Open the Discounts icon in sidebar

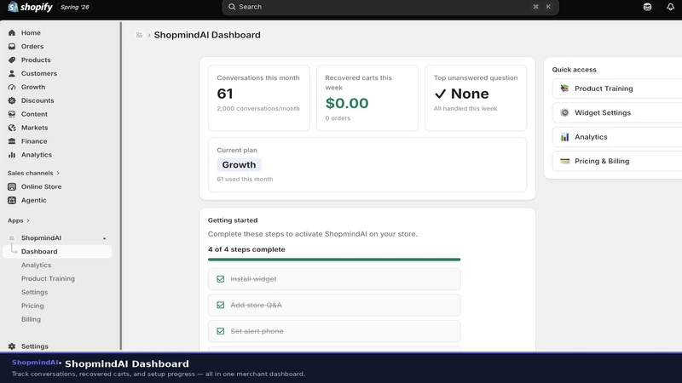point(12,100)
